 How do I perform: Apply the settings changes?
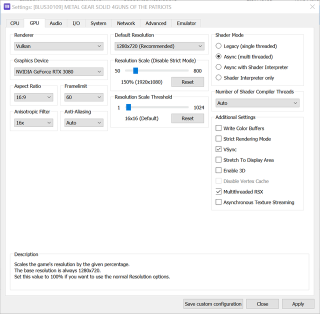point(298,304)
